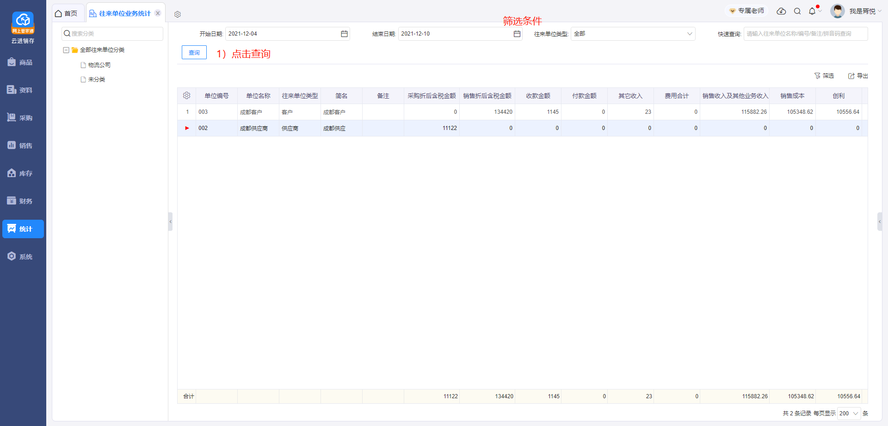Screen dimensions: 888x426
Task: Close the 往来单位业务统计 tab
Action: pyautogui.click(x=158, y=13)
